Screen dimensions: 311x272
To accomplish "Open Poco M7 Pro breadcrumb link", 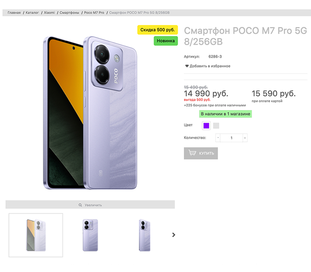I will pos(94,13).
